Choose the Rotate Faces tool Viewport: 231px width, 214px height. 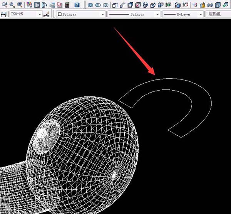tap(146, 5)
